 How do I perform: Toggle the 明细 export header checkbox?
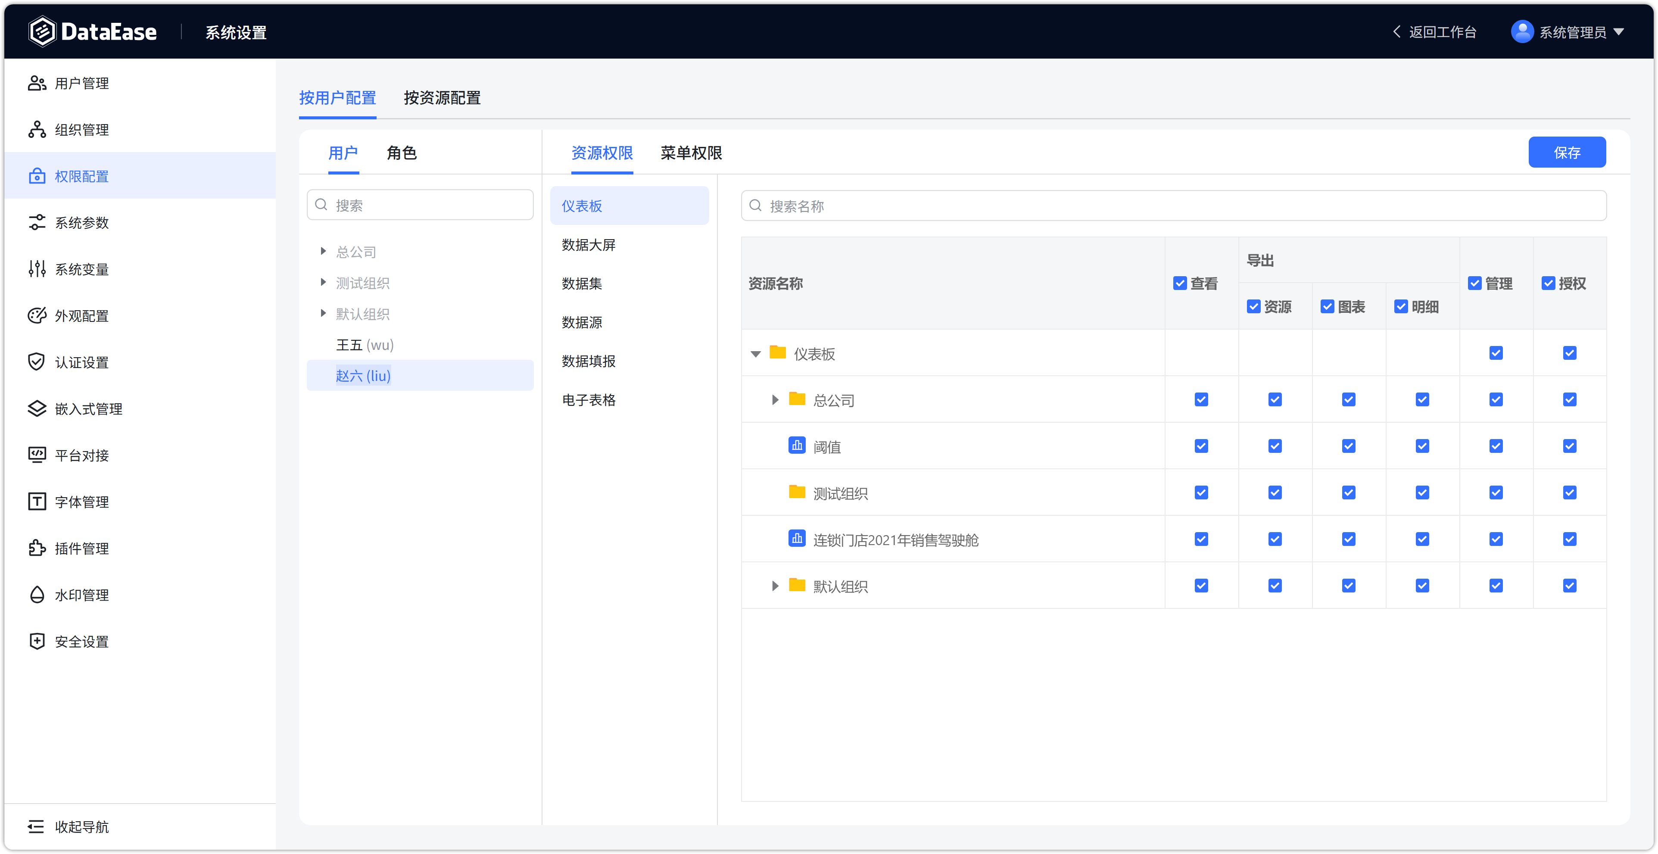coord(1400,306)
